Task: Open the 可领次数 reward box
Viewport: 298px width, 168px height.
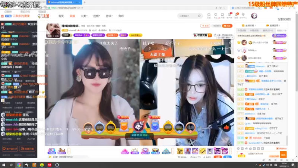Action: coord(203,35)
